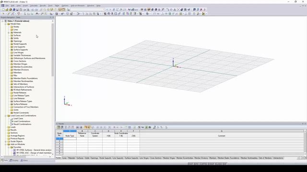This screenshot has height=172, width=307.
Task: Close the 1.1 Nodes table panel
Action: pyautogui.click(x=305, y=124)
